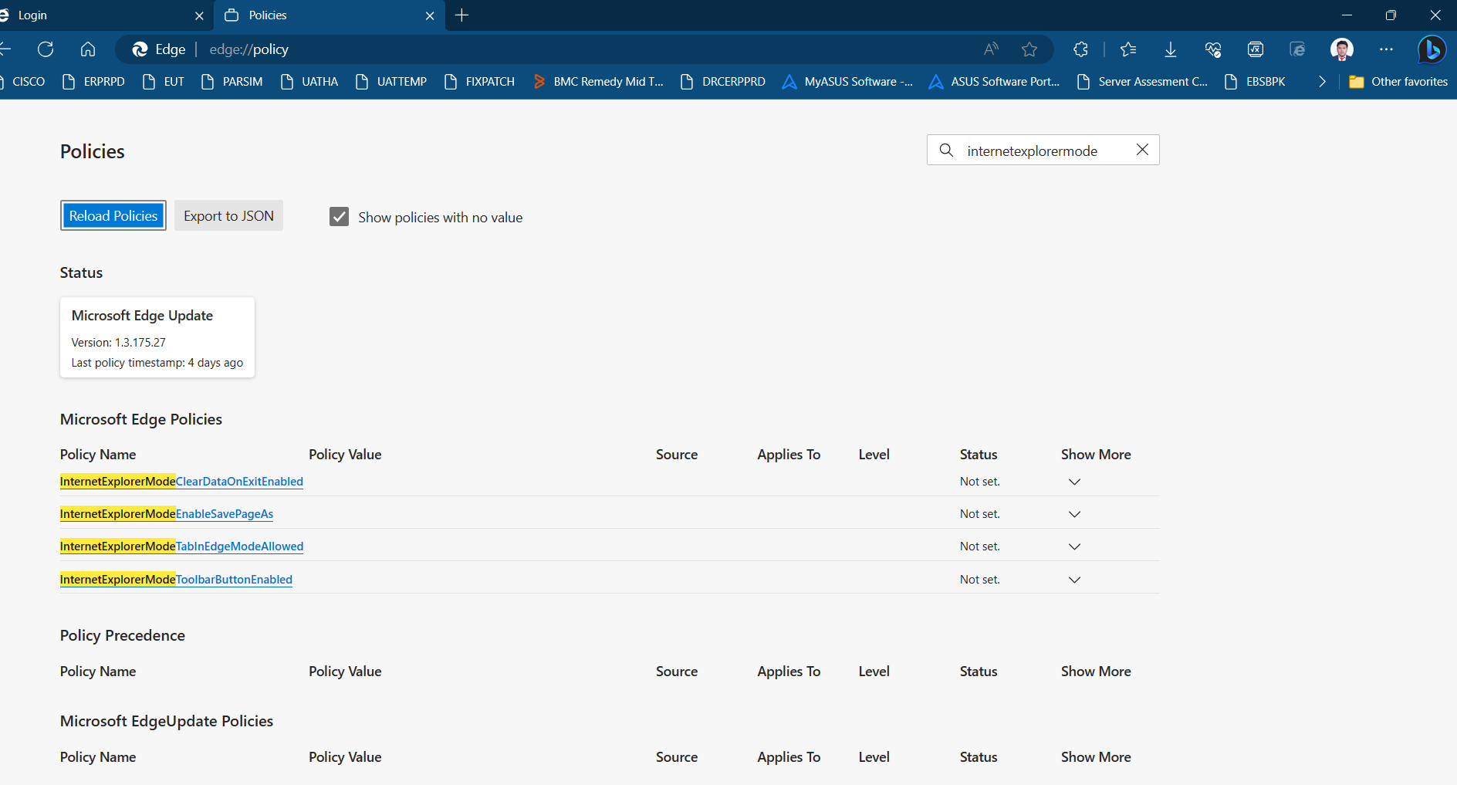This screenshot has width=1457, height=785.
Task: Open InternetExplorerModeEnableSavePageAs policy link
Action: click(x=167, y=514)
